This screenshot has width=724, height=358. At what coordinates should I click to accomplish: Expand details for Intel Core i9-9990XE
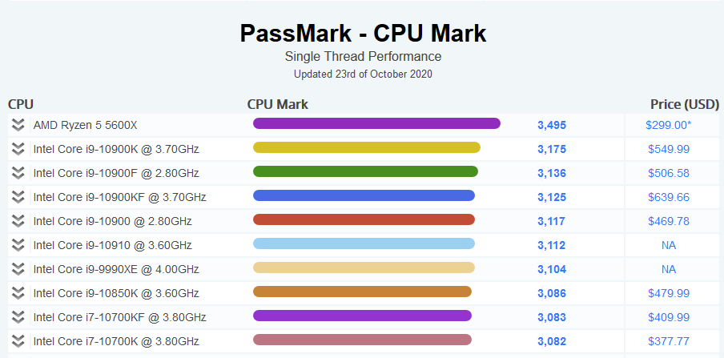(x=18, y=269)
